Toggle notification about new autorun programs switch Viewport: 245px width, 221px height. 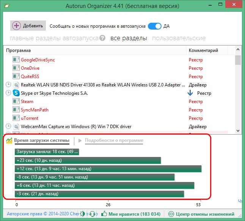(x=154, y=26)
